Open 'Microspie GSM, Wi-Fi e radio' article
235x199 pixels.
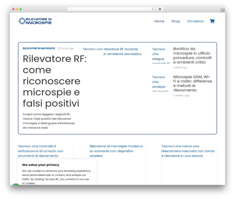coord(193,83)
